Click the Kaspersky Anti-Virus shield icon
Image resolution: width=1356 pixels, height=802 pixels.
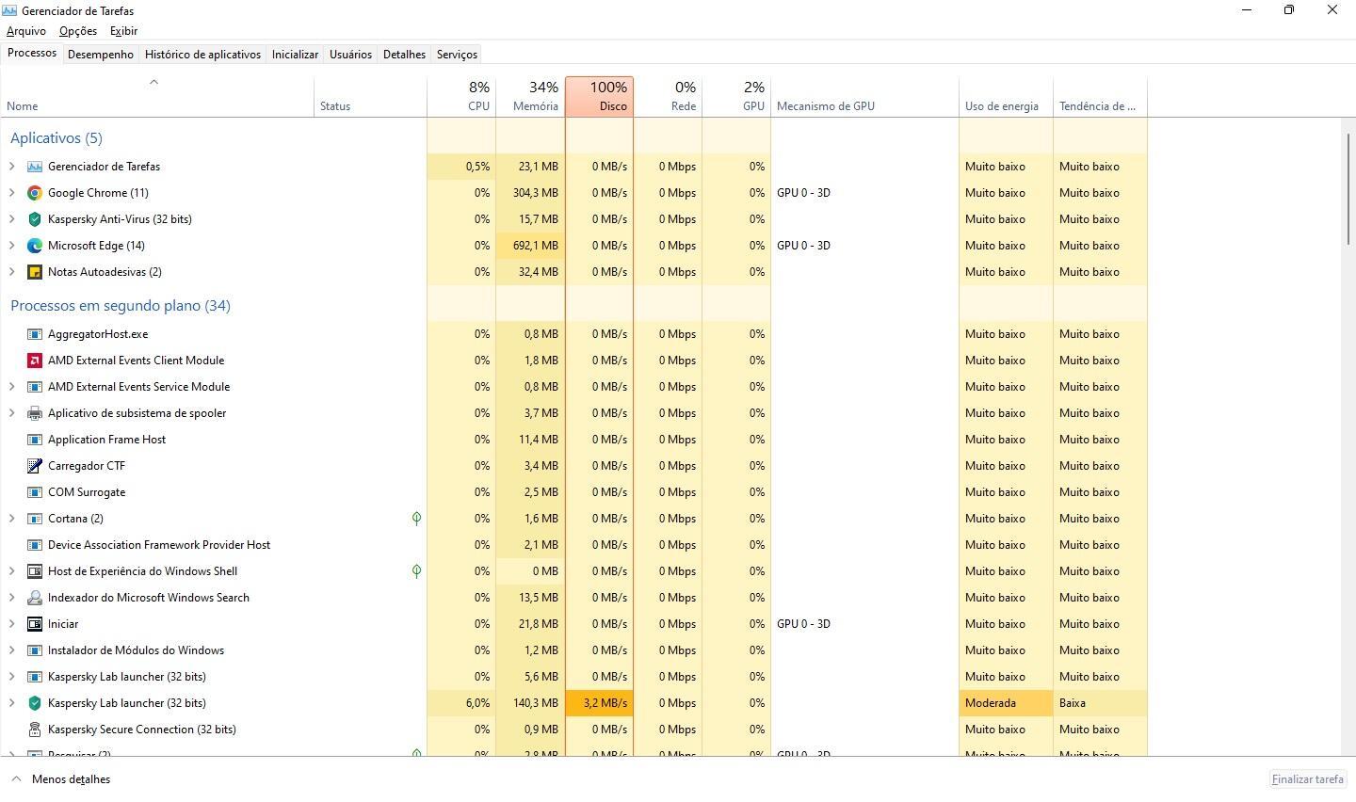pyautogui.click(x=35, y=219)
